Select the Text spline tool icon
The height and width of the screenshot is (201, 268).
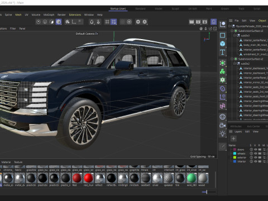[x=222, y=52]
